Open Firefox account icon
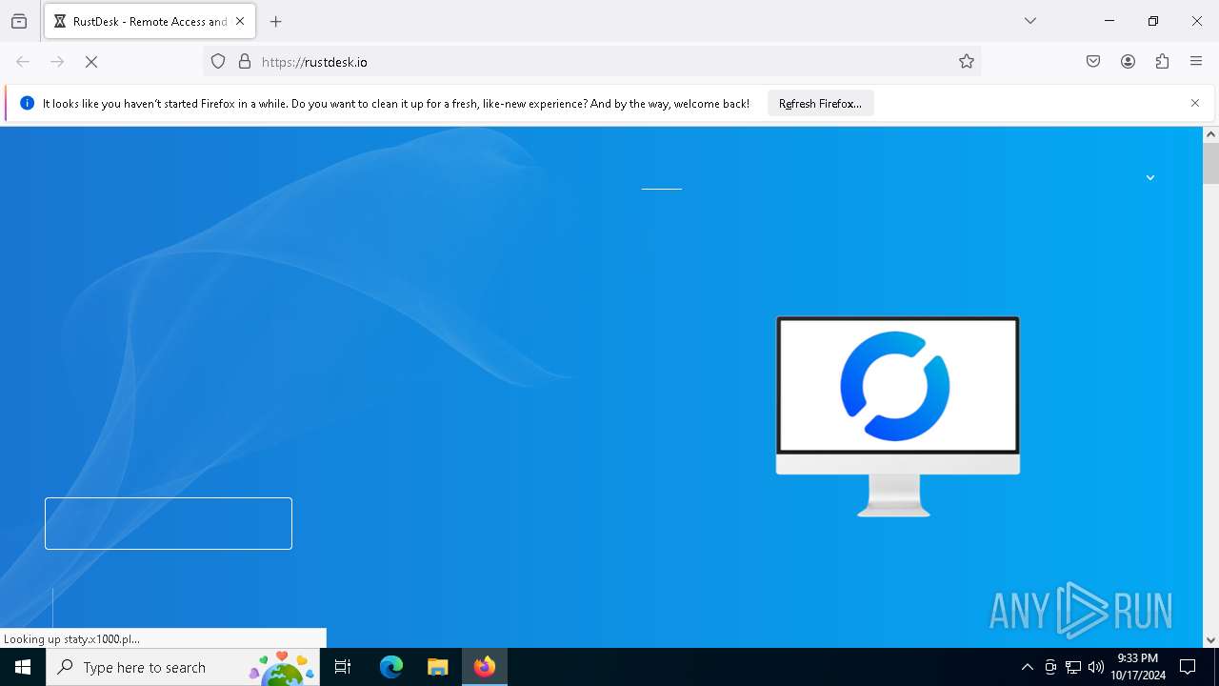The image size is (1219, 686). 1128,61
